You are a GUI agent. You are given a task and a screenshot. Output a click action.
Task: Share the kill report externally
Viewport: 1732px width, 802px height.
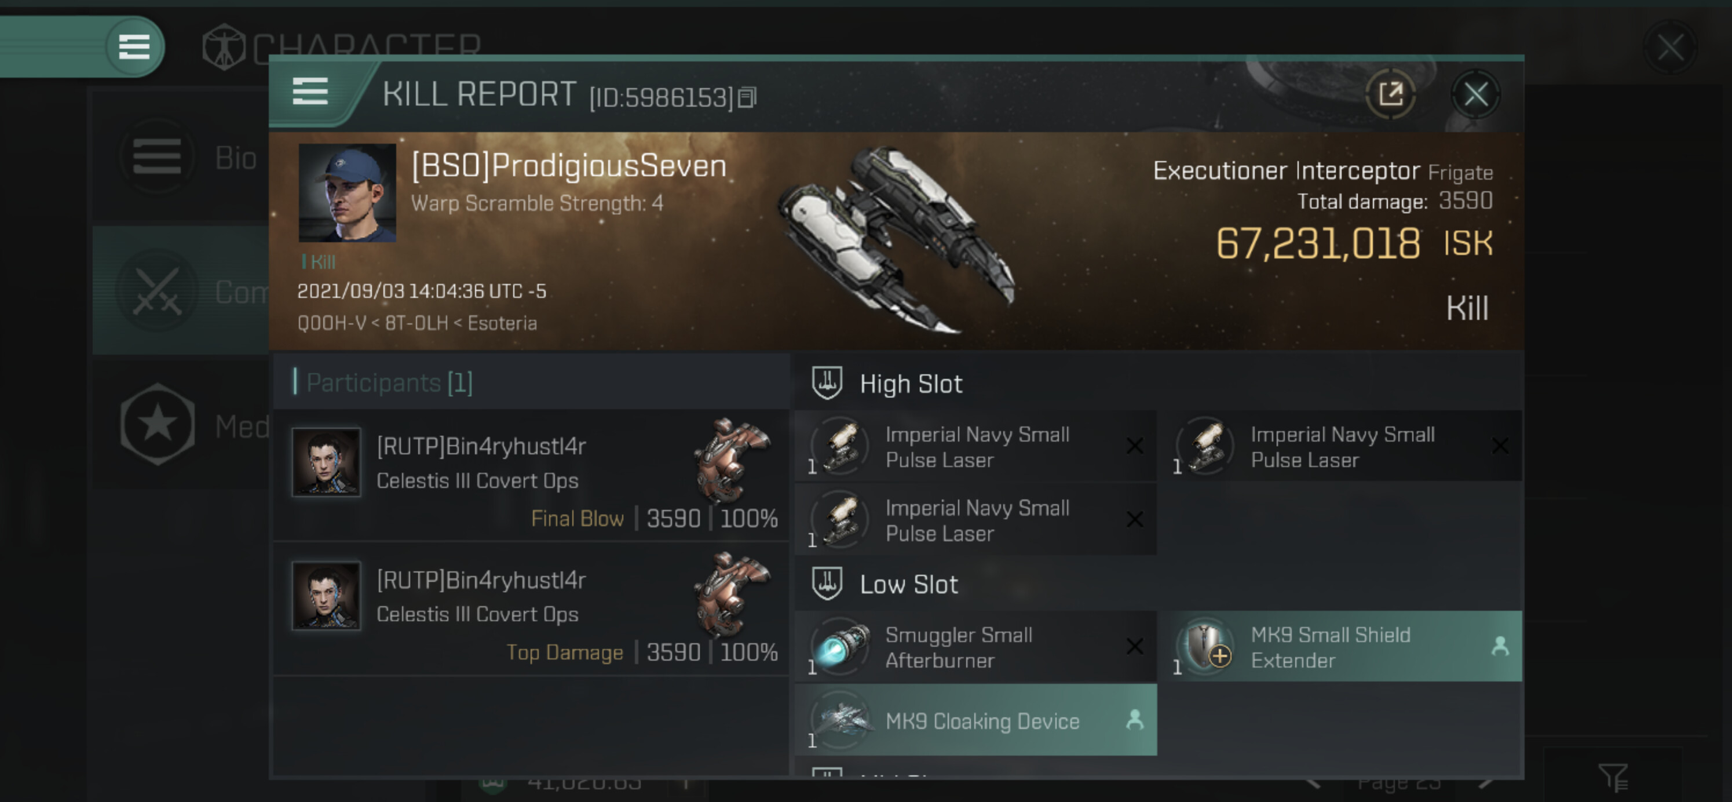tap(1390, 94)
